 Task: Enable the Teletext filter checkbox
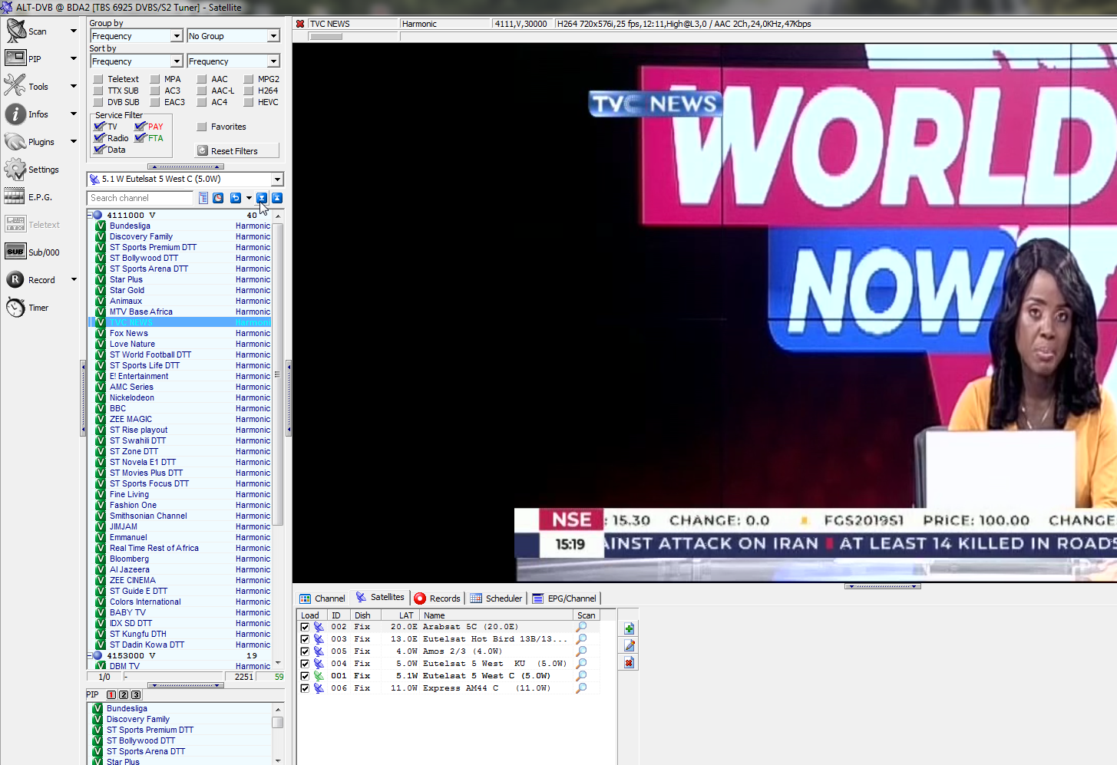pos(98,79)
